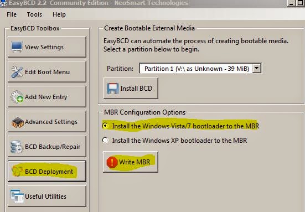Screen dimensions: 305x212
Task: Click the 'EasyBCD Toolbox' heading
Action: (35, 28)
